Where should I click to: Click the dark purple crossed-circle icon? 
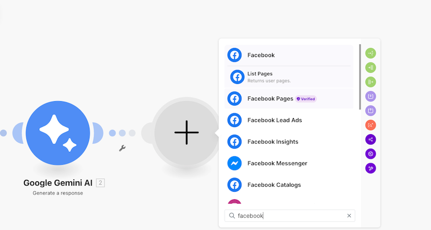tap(371, 154)
